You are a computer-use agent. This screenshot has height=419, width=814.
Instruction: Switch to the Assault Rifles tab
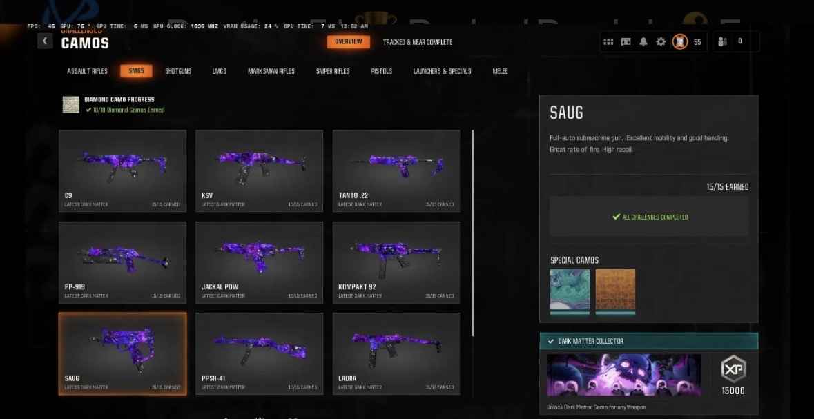[x=88, y=71]
